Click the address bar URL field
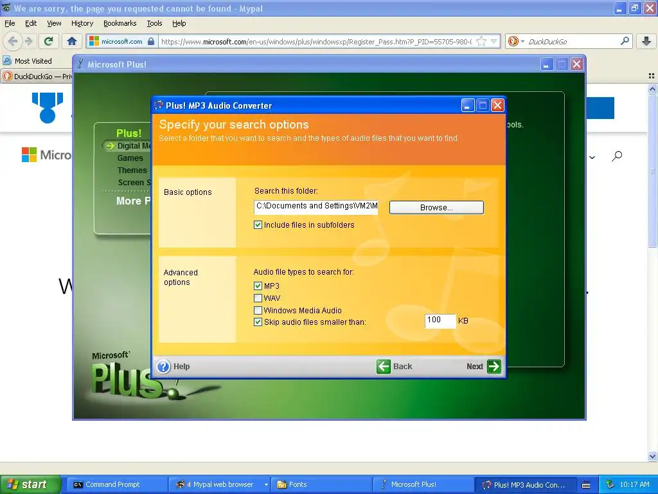Image resolution: width=658 pixels, height=494 pixels. [x=316, y=41]
